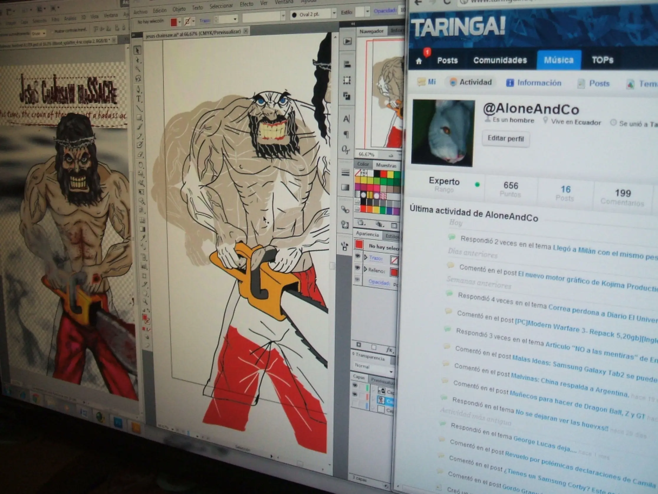
Task: Expand the Relleno attribute triangle
Action: pos(365,269)
